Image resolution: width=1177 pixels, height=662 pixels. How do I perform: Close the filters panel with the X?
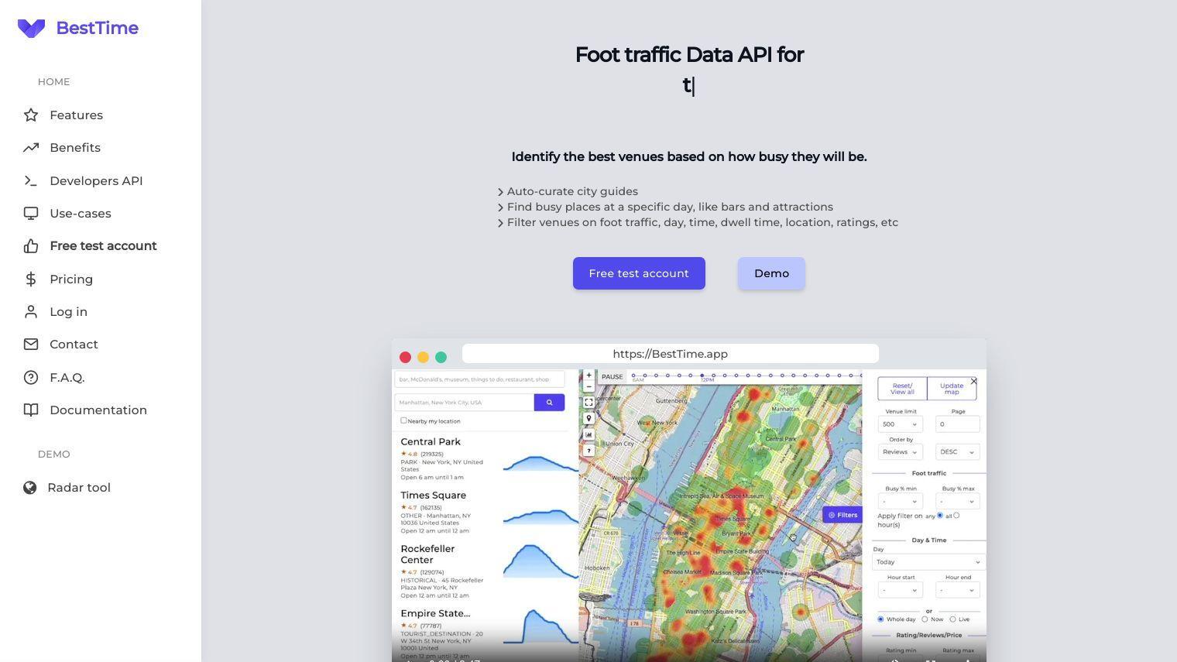974,381
